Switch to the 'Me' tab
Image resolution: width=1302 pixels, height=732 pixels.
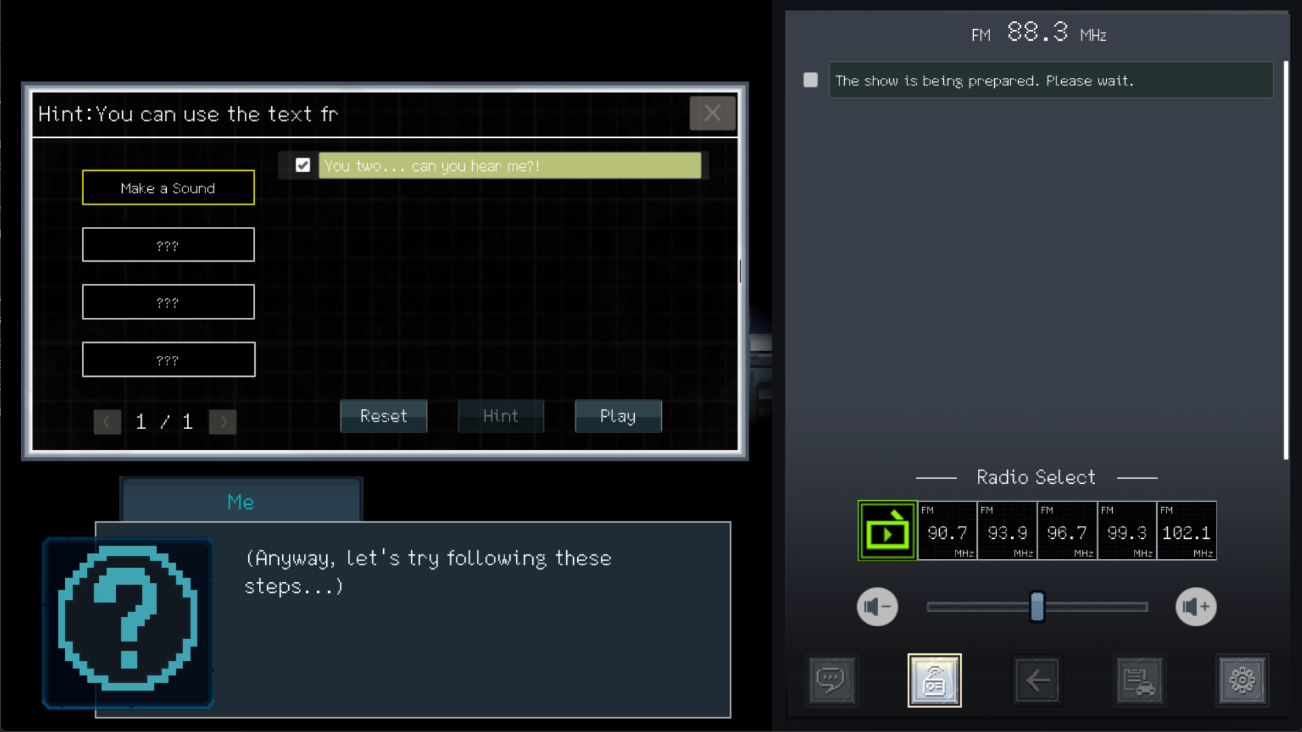240,502
